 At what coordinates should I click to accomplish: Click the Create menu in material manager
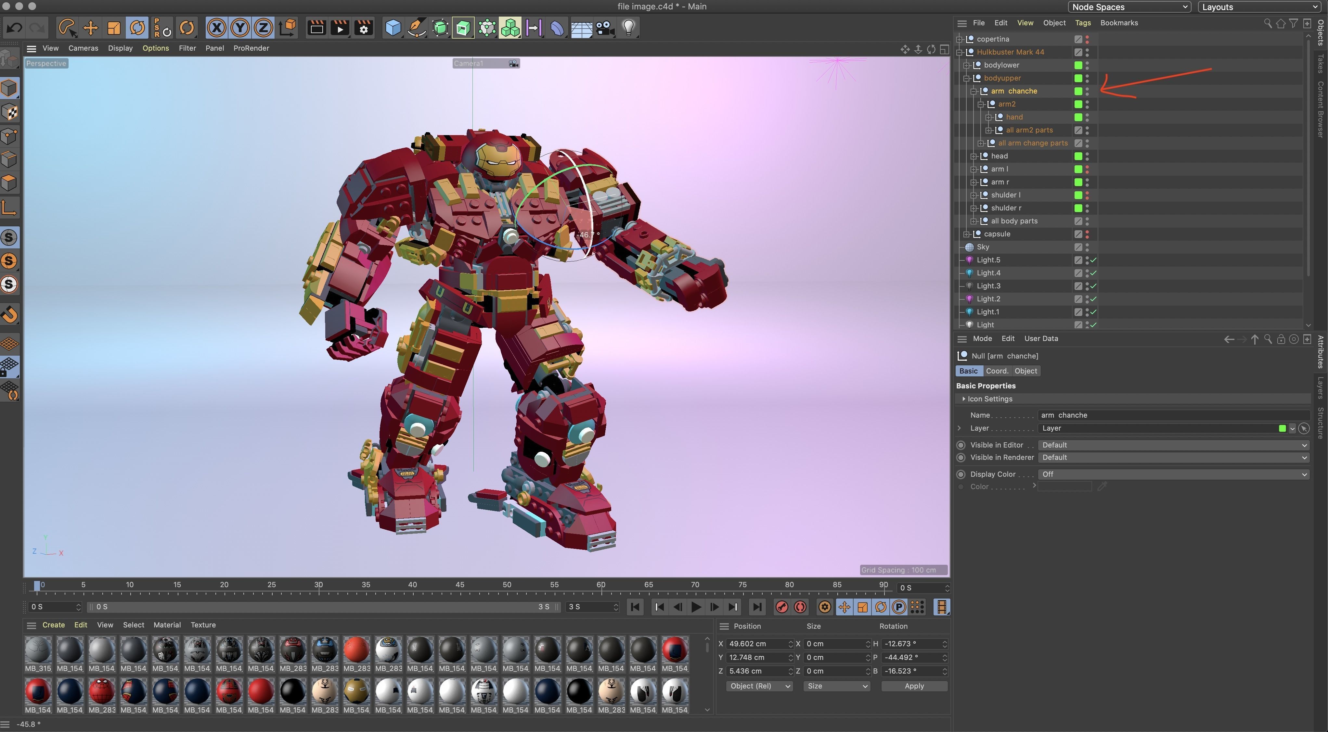[x=54, y=625]
